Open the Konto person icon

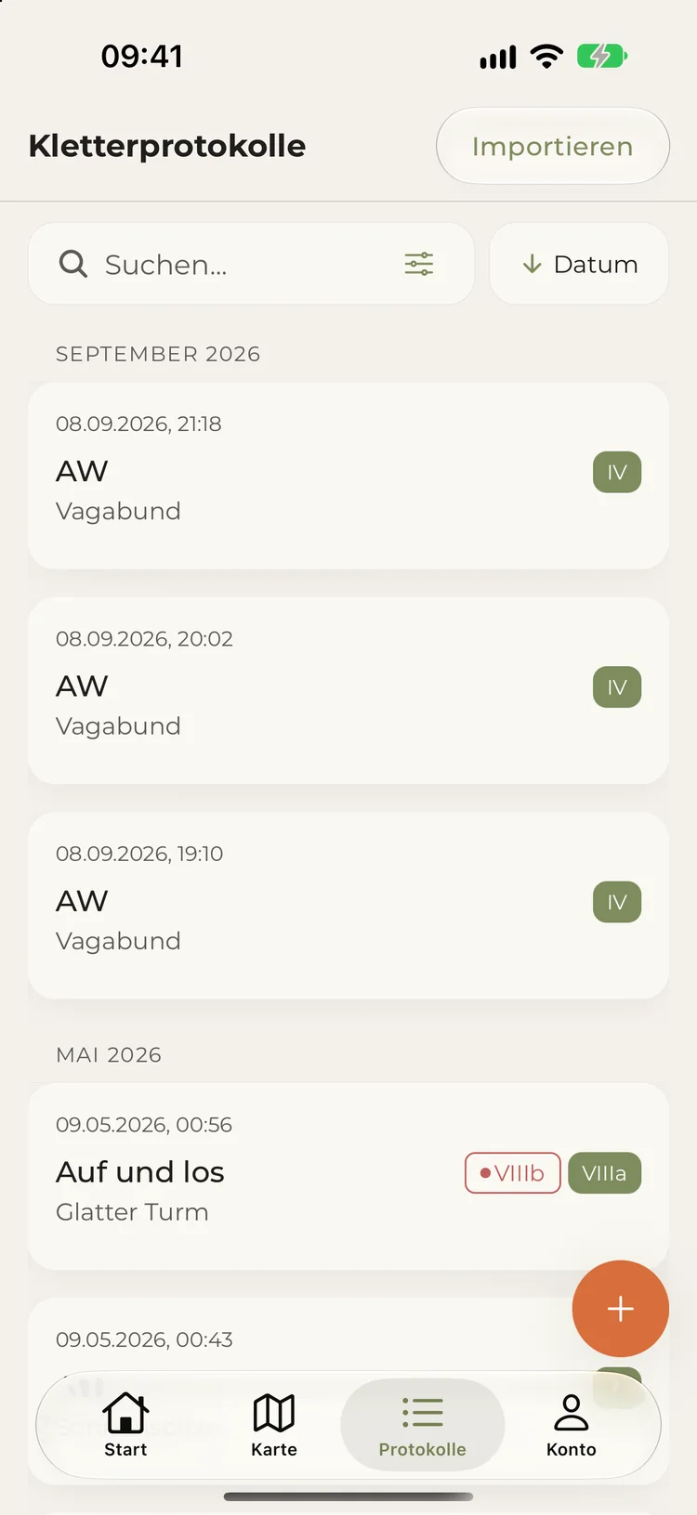pyautogui.click(x=572, y=1413)
